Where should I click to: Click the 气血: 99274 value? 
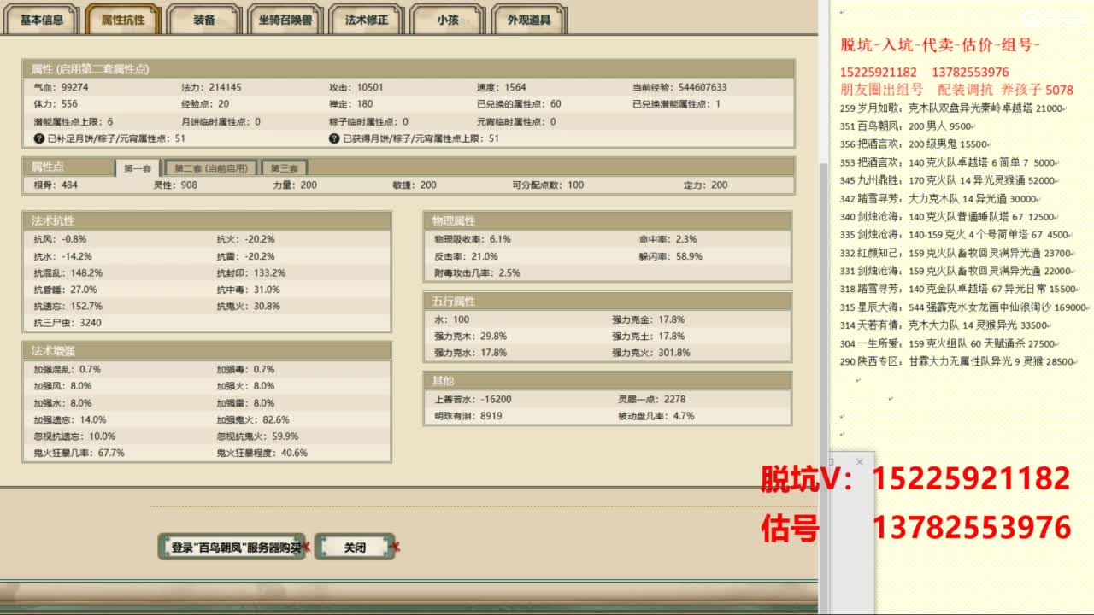pos(61,87)
